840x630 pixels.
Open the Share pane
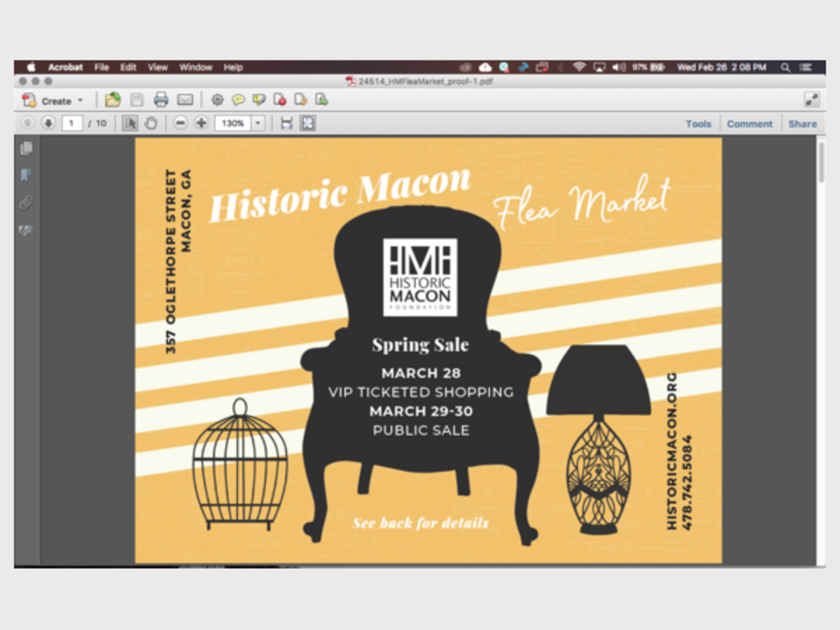[x=802, y=124]
